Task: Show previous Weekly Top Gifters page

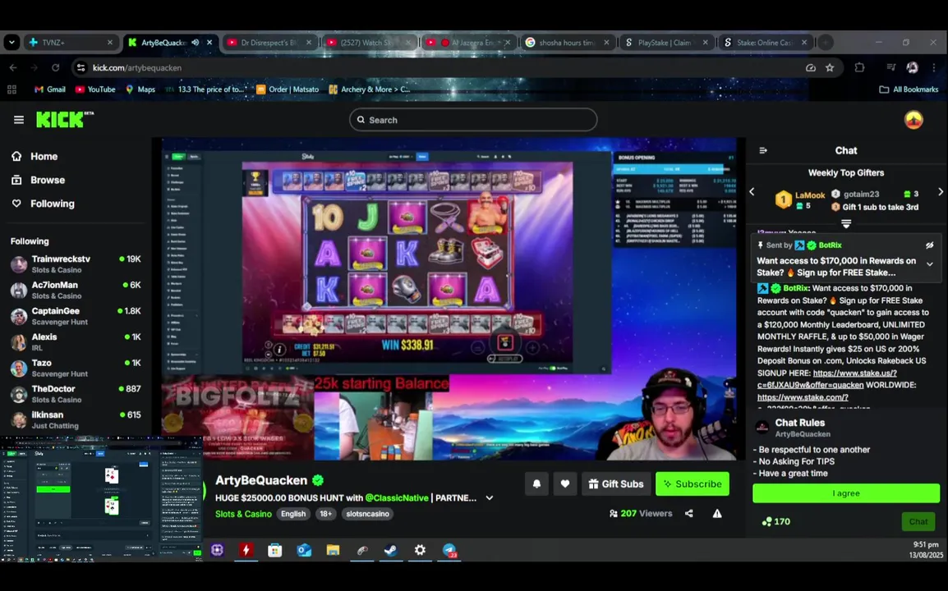Action: point(752,191)
